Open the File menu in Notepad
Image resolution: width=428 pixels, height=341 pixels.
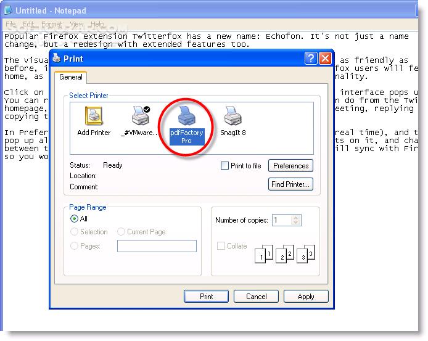coord(10,24)
